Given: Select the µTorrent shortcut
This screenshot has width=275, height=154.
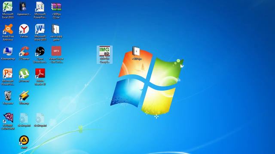Looking at the screenshot, I should pyautogui.click(x=24, y=75).
